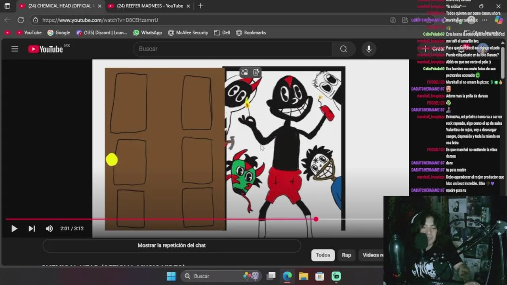This screenshot has height=285, width=507.
Task: Click the right overlay icon atop the video
Action: [256, 72]
